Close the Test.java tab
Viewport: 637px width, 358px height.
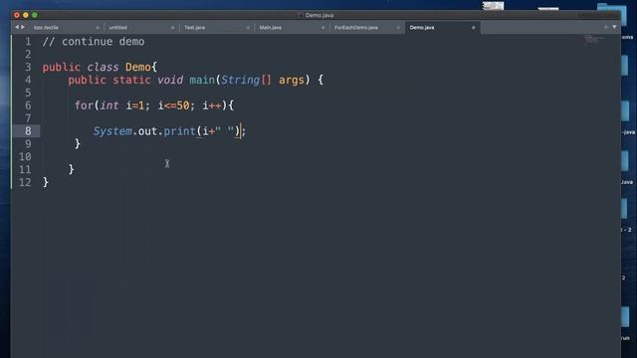click(x=248, y=28)
